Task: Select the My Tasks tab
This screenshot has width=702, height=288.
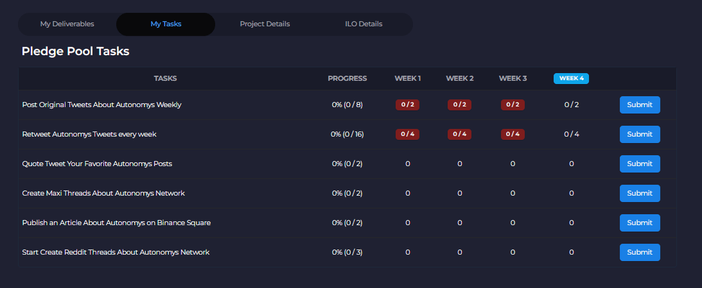Action: 166,24
